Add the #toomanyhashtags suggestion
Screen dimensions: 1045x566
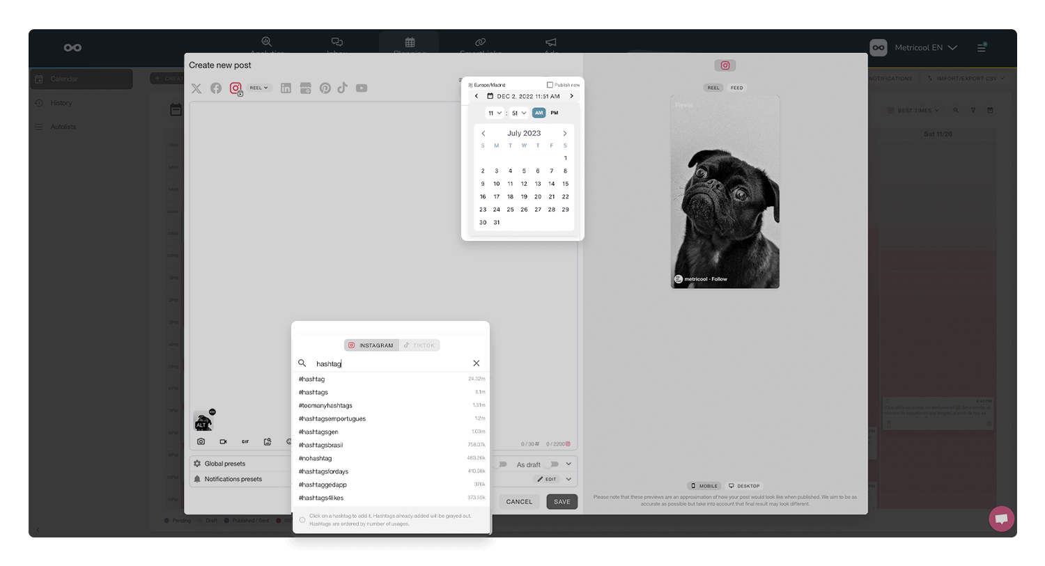392,405
